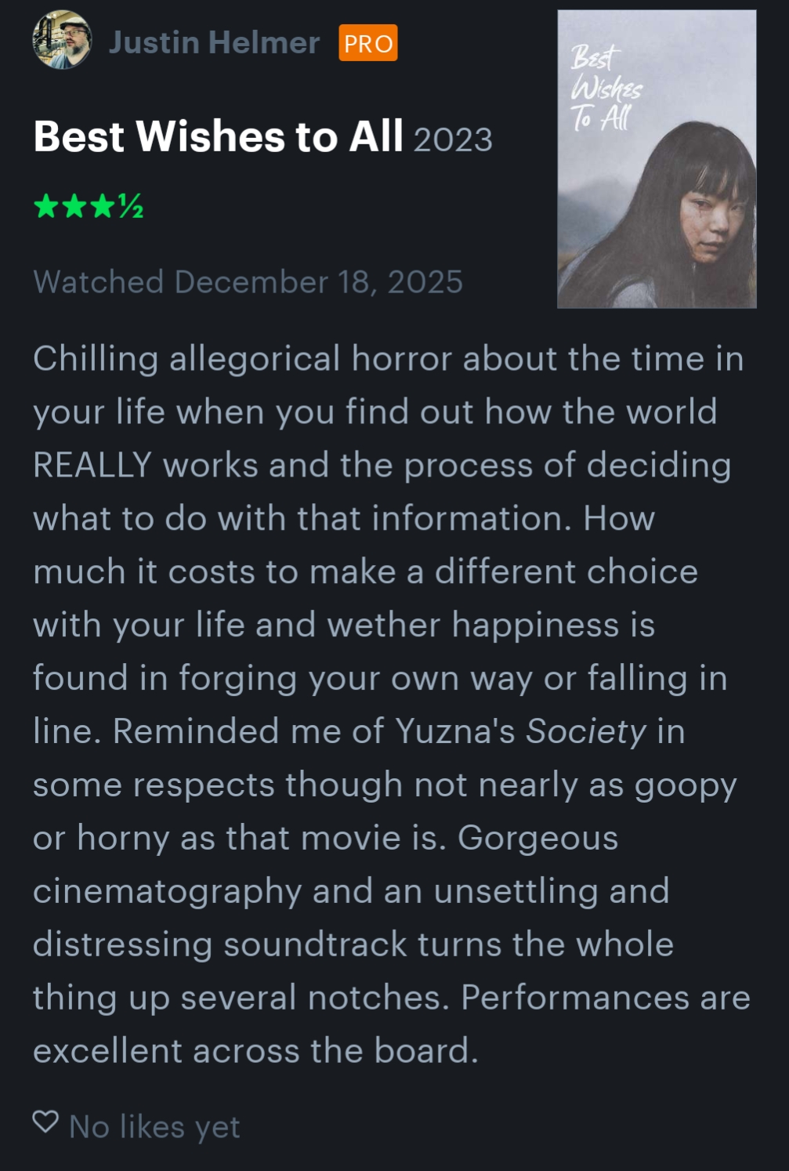Click the Justin Helmer username
The width and height of the screenshot is (789, 1171).
point(214,42)
